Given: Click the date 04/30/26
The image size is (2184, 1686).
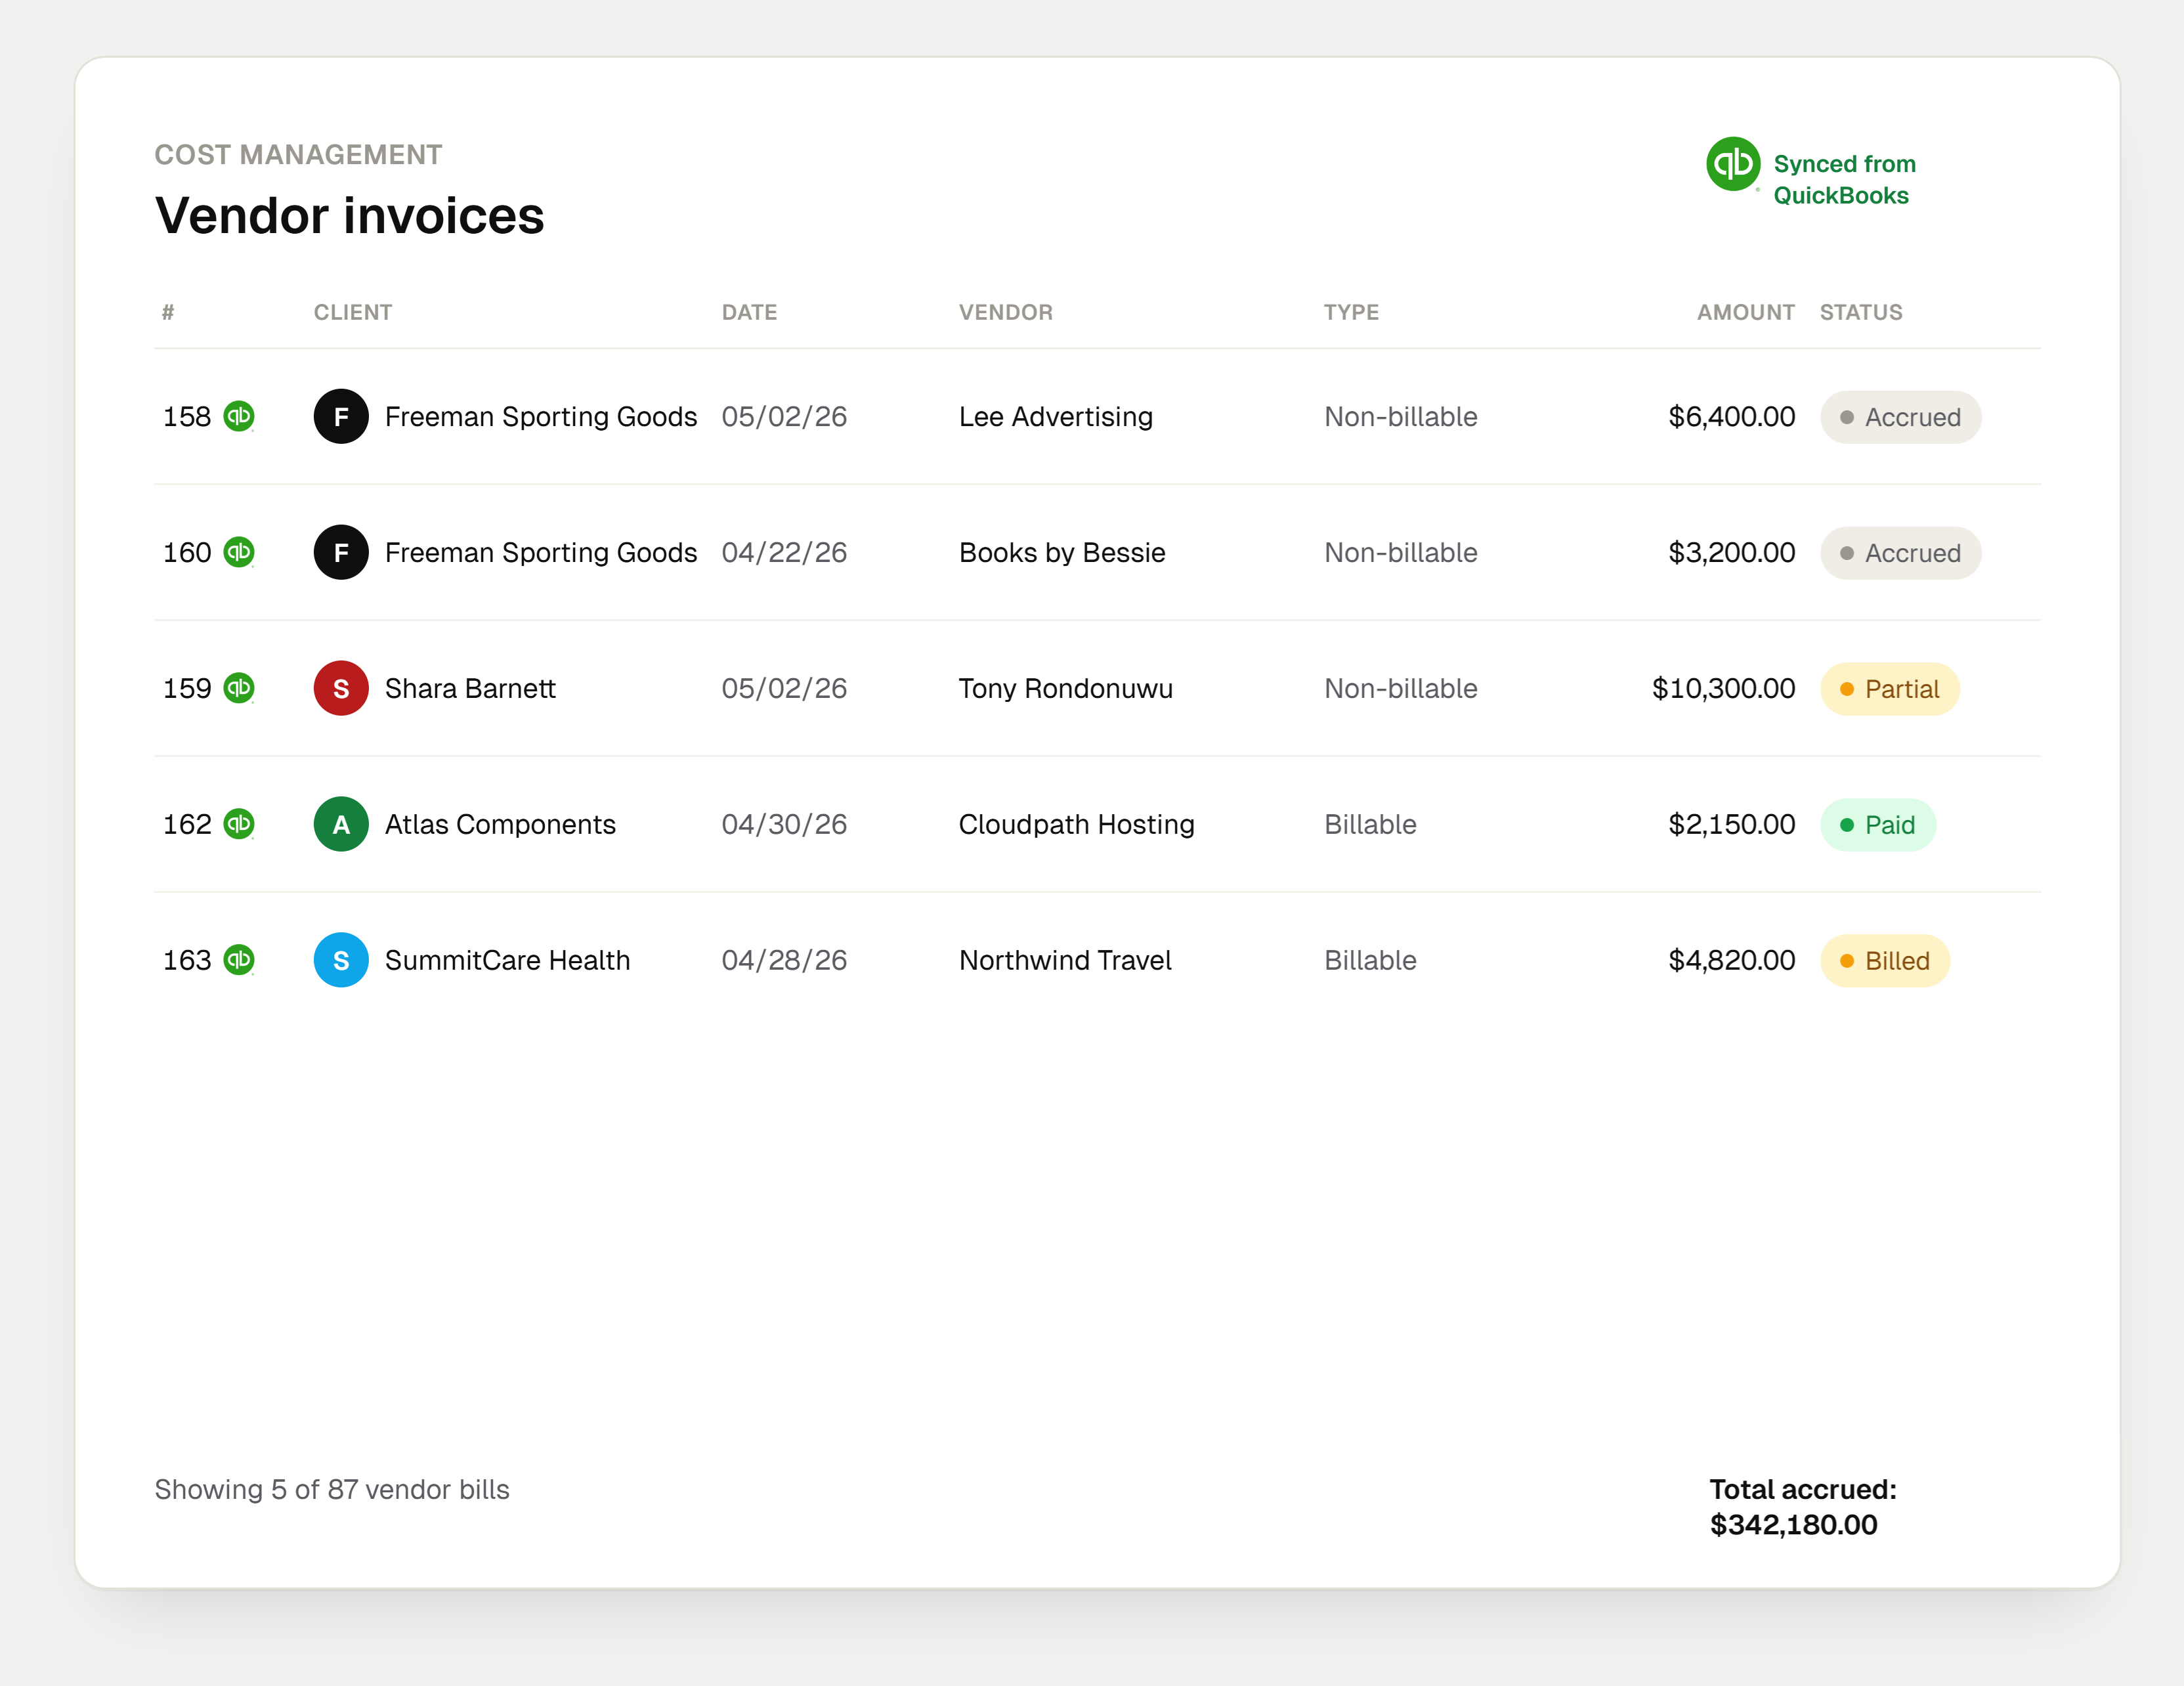Looking at the screenshot, I should [x=784, y=824].
